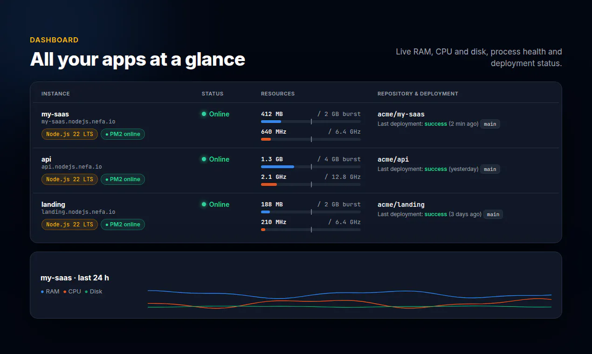Open the my-saas instance name
This screenshot has height=354, width=592.
55,114
